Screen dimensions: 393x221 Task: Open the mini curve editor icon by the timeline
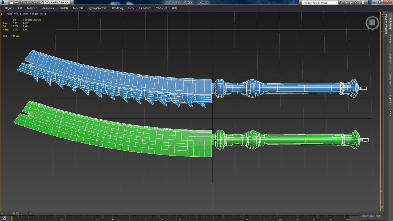4,218
